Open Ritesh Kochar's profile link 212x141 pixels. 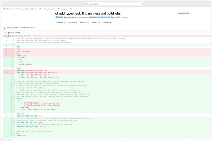point(69,17)
